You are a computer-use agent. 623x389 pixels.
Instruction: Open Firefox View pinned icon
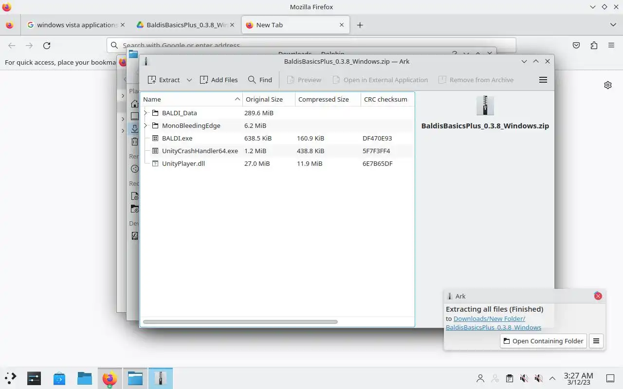tap(9, 25)
